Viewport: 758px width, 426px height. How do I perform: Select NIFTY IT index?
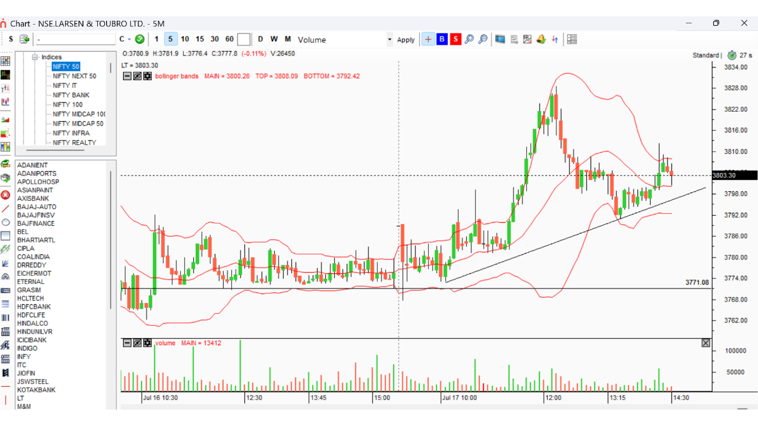pos(65,85)
